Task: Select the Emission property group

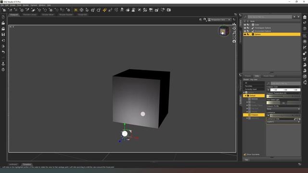Action: click(x=254, y=115)
